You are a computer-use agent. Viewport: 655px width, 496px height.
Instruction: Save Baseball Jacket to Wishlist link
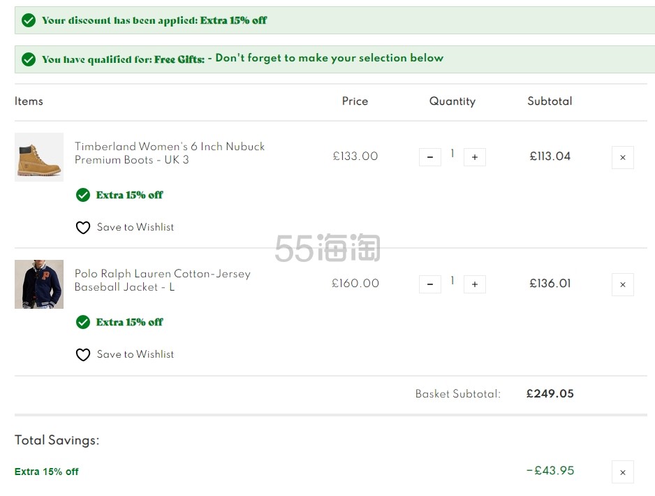(135, 354)
